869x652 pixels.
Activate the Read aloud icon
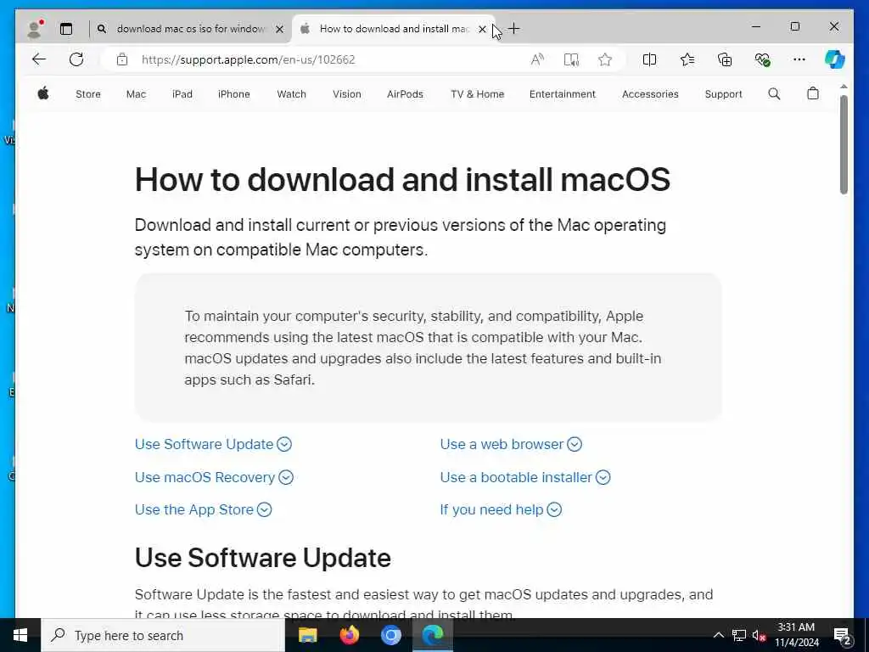(537, 59)
